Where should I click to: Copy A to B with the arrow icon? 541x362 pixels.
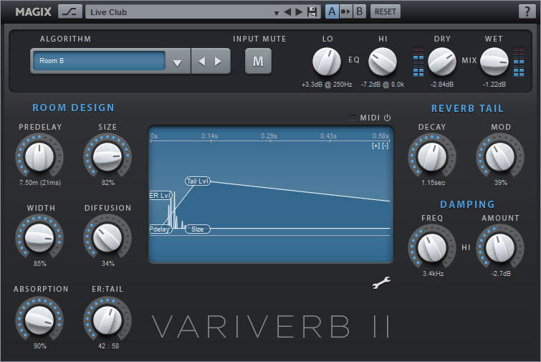tap(345, 11)
